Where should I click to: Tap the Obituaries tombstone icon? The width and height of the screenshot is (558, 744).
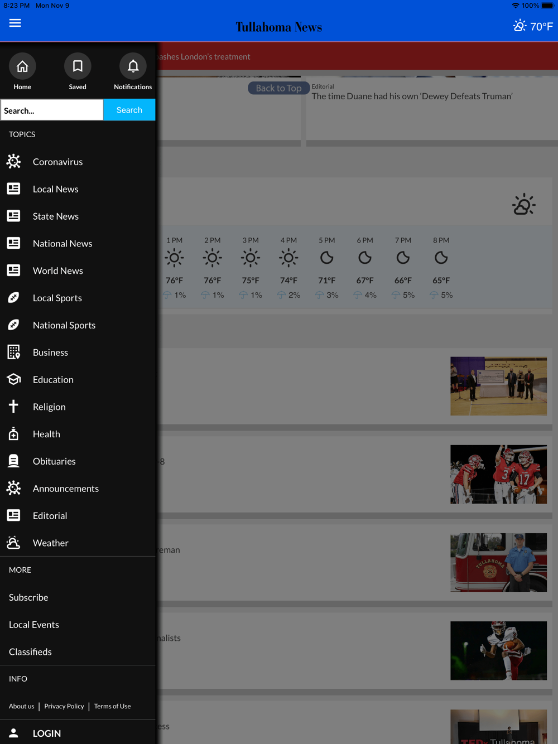(14, 461)
